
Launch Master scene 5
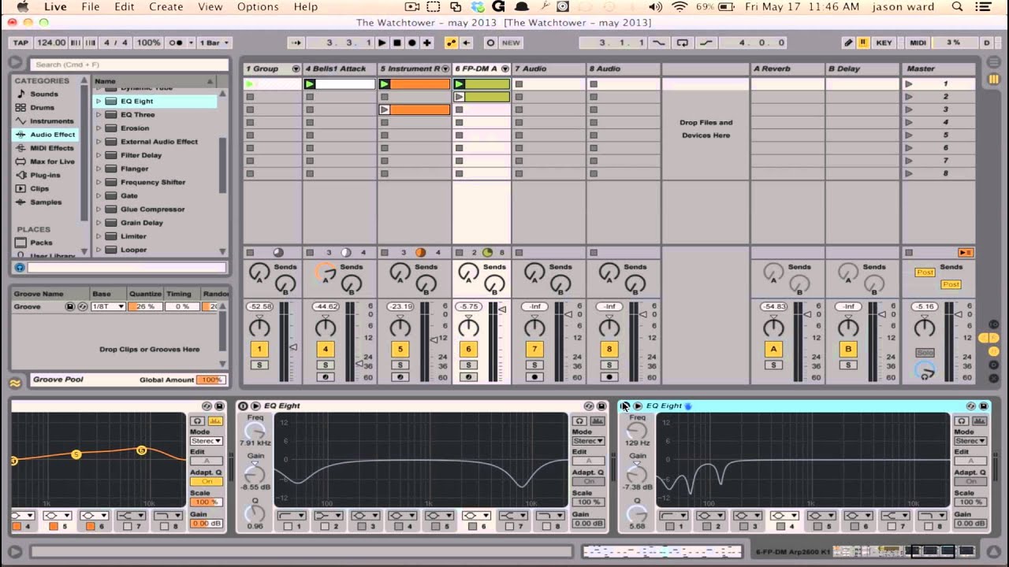coord(909,135)
